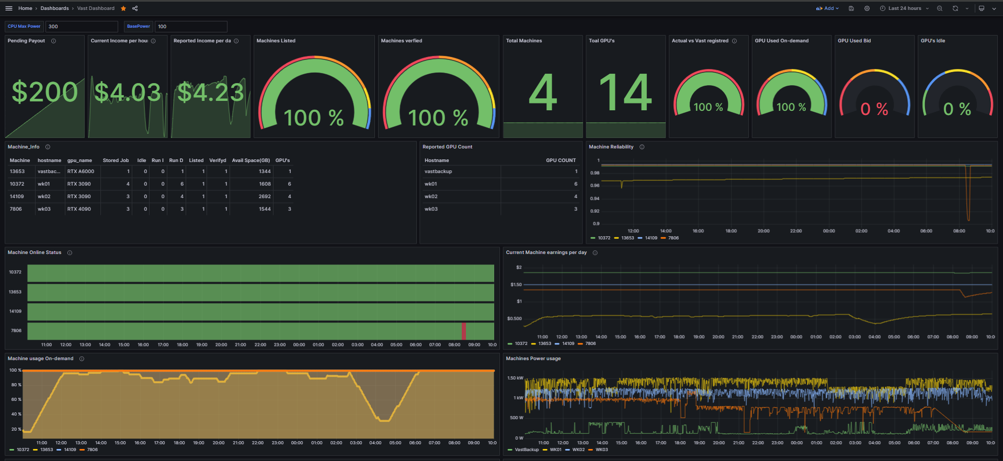Open the Add dropdown
The width and height of the screenshot is (1003, 461).
click(827, 8)
